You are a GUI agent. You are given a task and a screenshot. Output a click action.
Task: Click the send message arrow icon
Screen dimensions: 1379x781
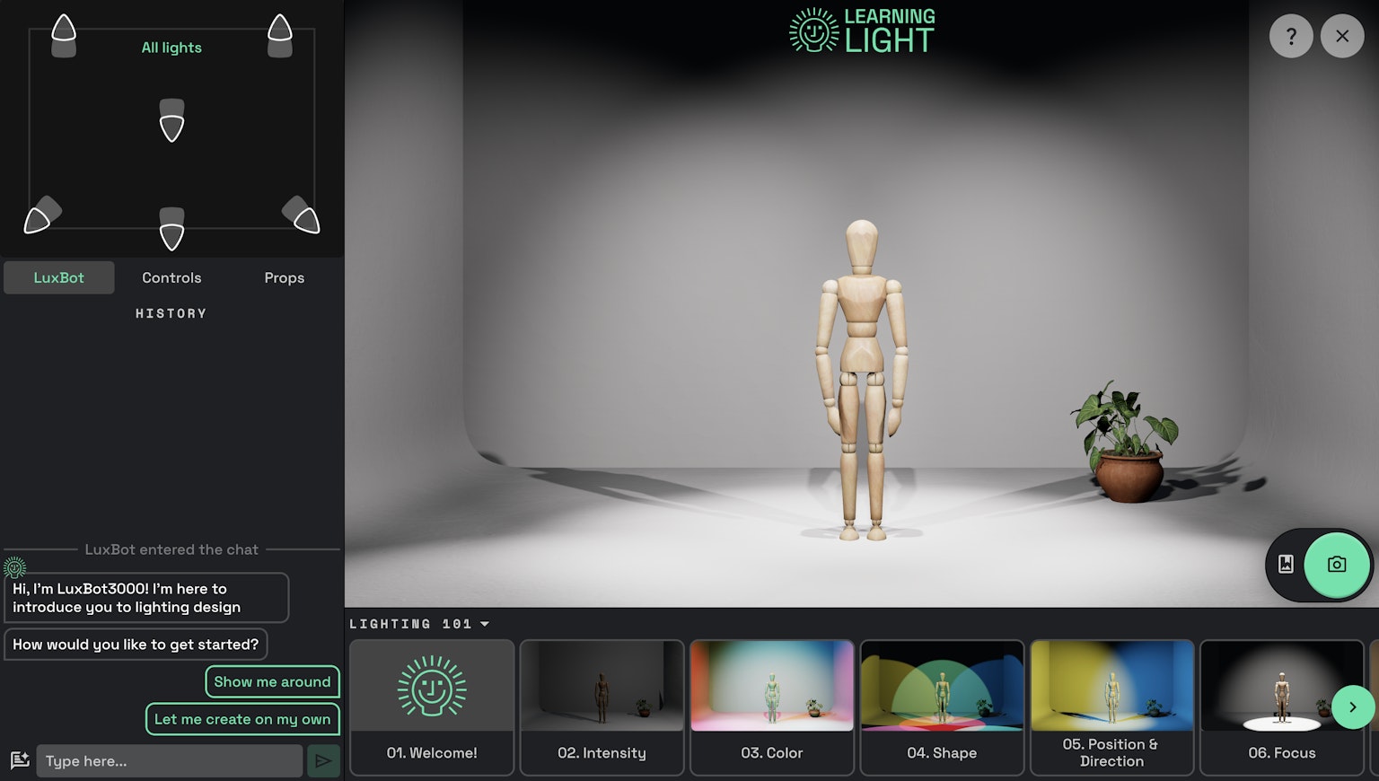(323, 760)
